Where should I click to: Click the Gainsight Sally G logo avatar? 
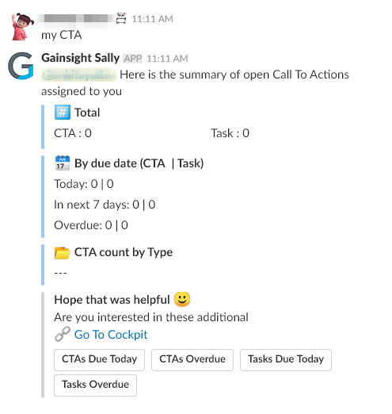pos(21,66)
